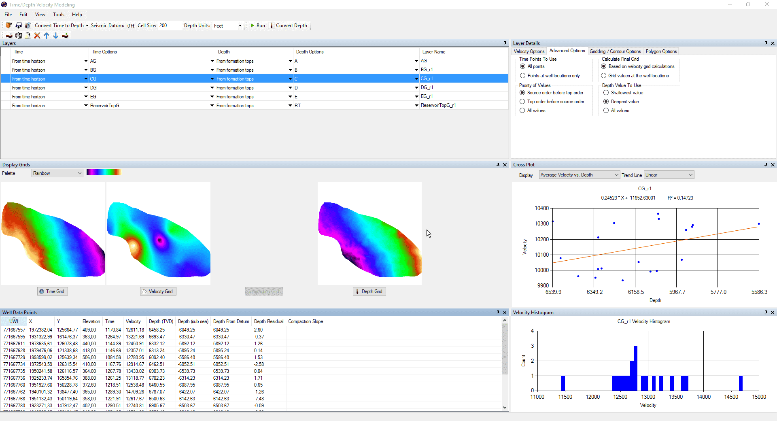Click the open model icon in toolbar
Viewport: 777px width, 421px height.
[x=9, y=26]
